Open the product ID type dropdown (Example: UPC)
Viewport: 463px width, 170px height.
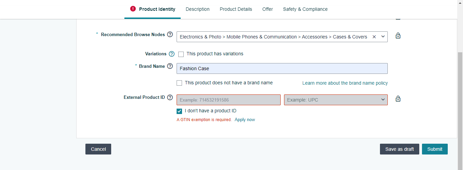[336, 100]
